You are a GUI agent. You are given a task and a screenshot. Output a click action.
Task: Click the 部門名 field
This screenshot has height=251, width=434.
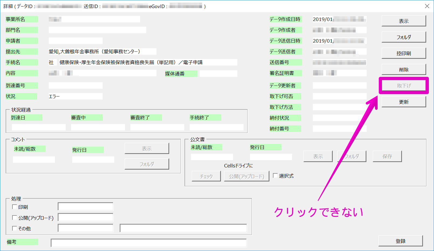(98, 30)
